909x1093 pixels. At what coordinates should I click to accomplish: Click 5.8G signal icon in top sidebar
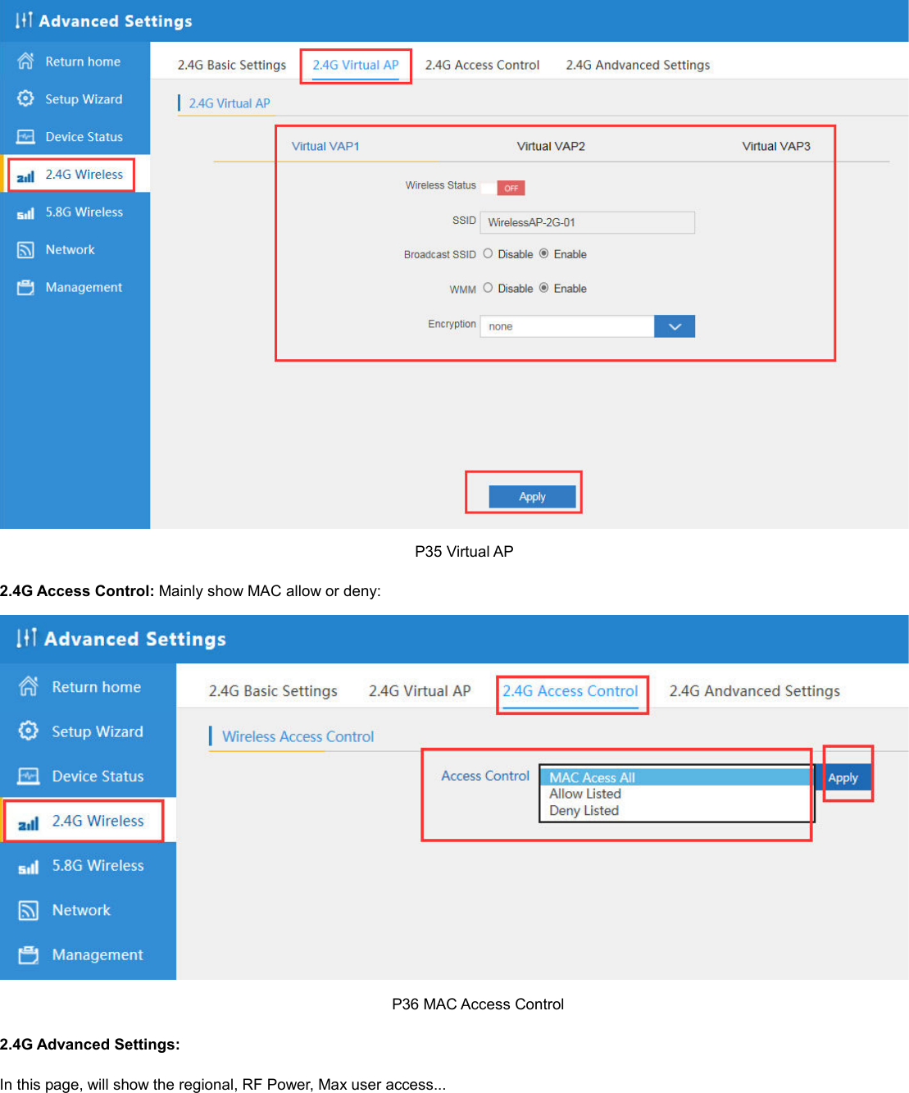click(x=25, y=213)
